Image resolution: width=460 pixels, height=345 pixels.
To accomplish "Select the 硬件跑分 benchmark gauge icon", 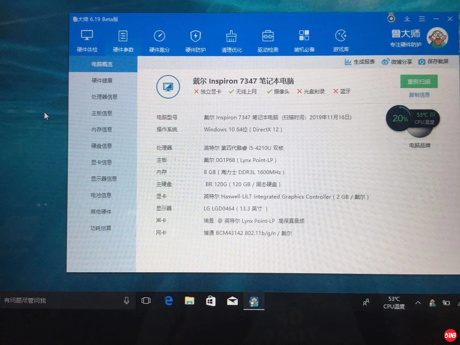I will click(x=159, y=36).
